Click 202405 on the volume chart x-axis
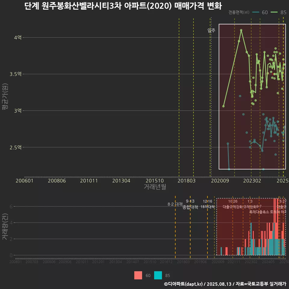Screen dimensions: 289x289 click(x=268, y=262)
